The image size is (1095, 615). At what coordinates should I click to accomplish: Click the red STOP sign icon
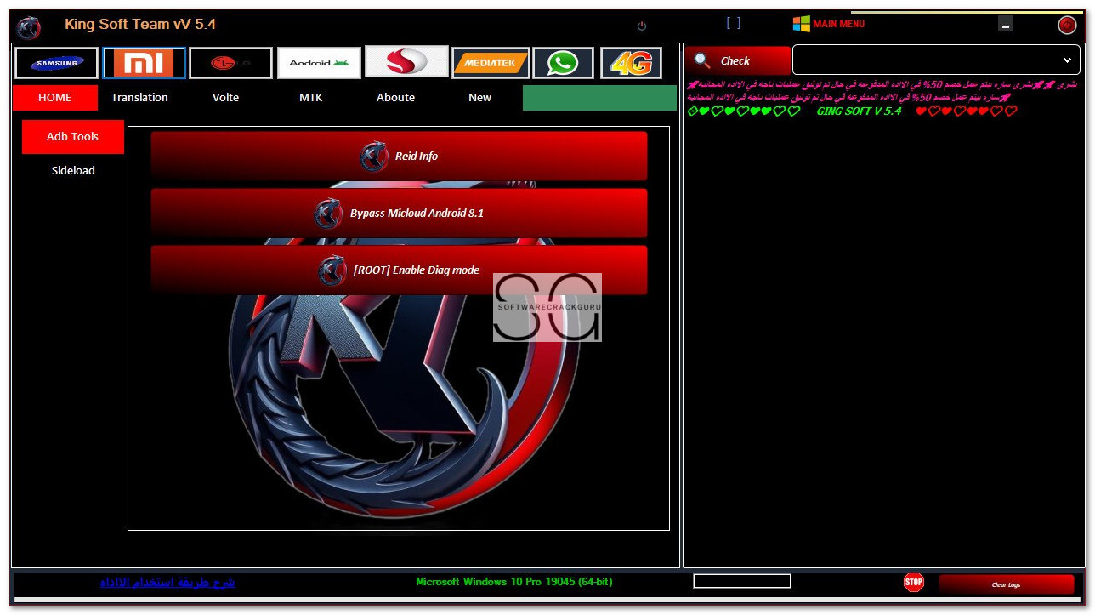click(914, 583)
